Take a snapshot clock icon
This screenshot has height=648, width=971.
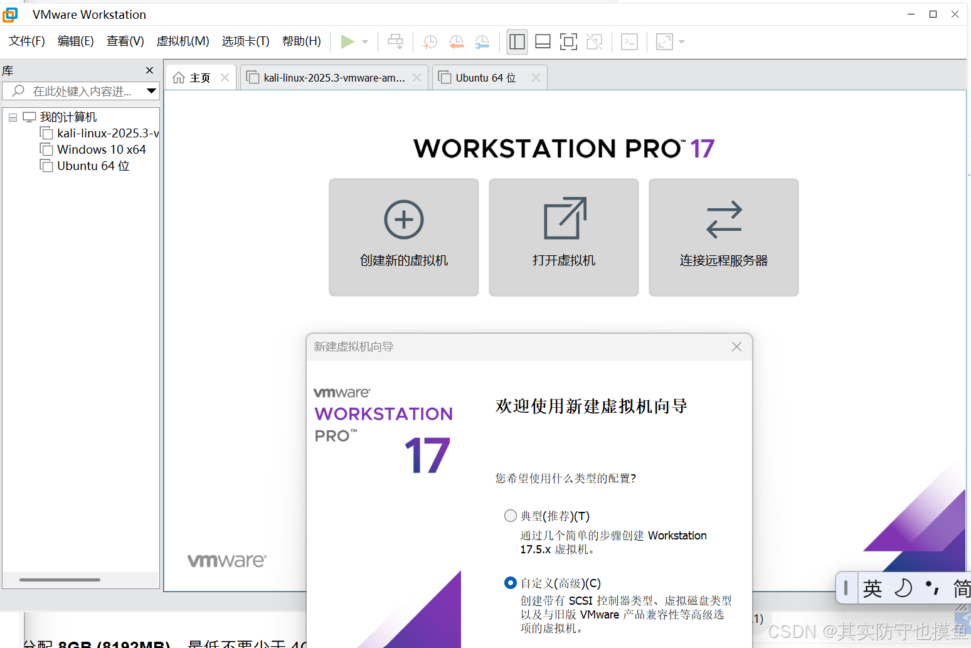click(x=430, y=42)
